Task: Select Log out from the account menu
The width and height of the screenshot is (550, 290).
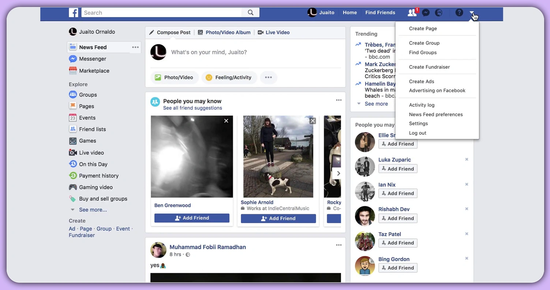Action: pos(417,133)
